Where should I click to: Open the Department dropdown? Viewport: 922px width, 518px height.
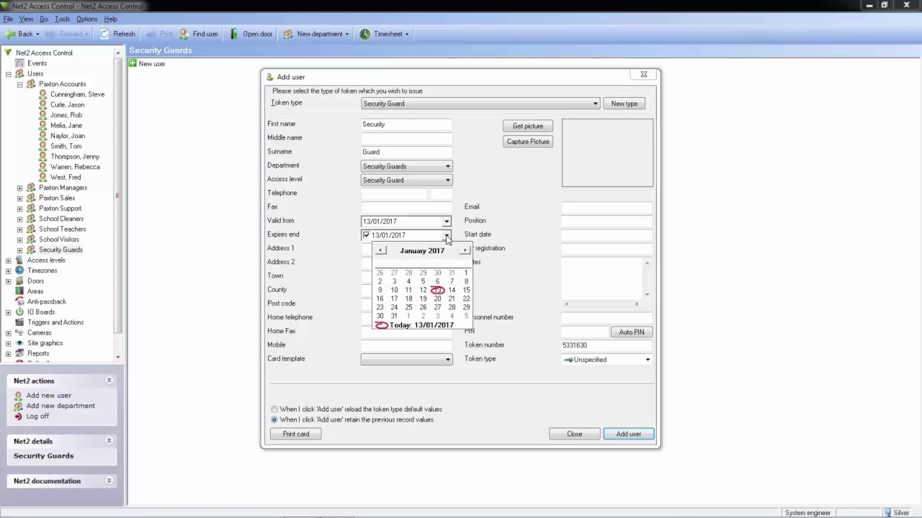(447, 166)
